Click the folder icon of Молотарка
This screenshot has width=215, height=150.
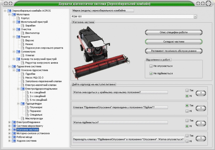point(14,15)
